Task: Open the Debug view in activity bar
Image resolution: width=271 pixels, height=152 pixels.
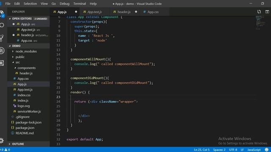Action: (2, 51)
